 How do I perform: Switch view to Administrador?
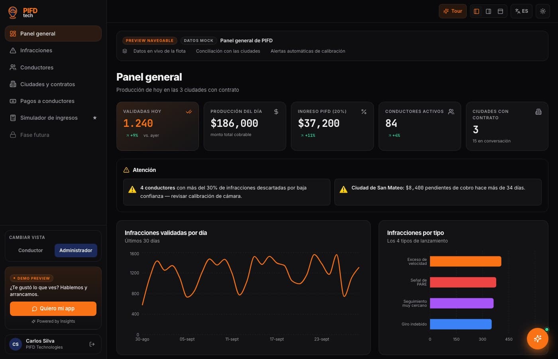pyautogui.click(x=76, y=251)
